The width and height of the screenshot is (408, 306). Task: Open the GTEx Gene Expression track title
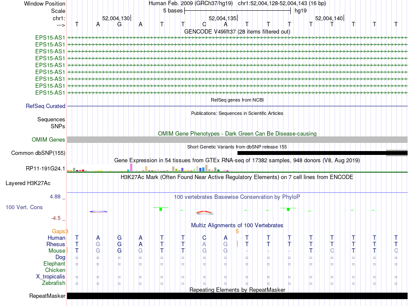[237, 160]
